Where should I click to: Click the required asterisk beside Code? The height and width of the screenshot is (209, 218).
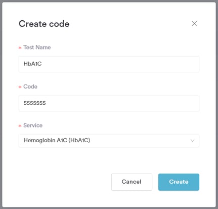point(20,87)
